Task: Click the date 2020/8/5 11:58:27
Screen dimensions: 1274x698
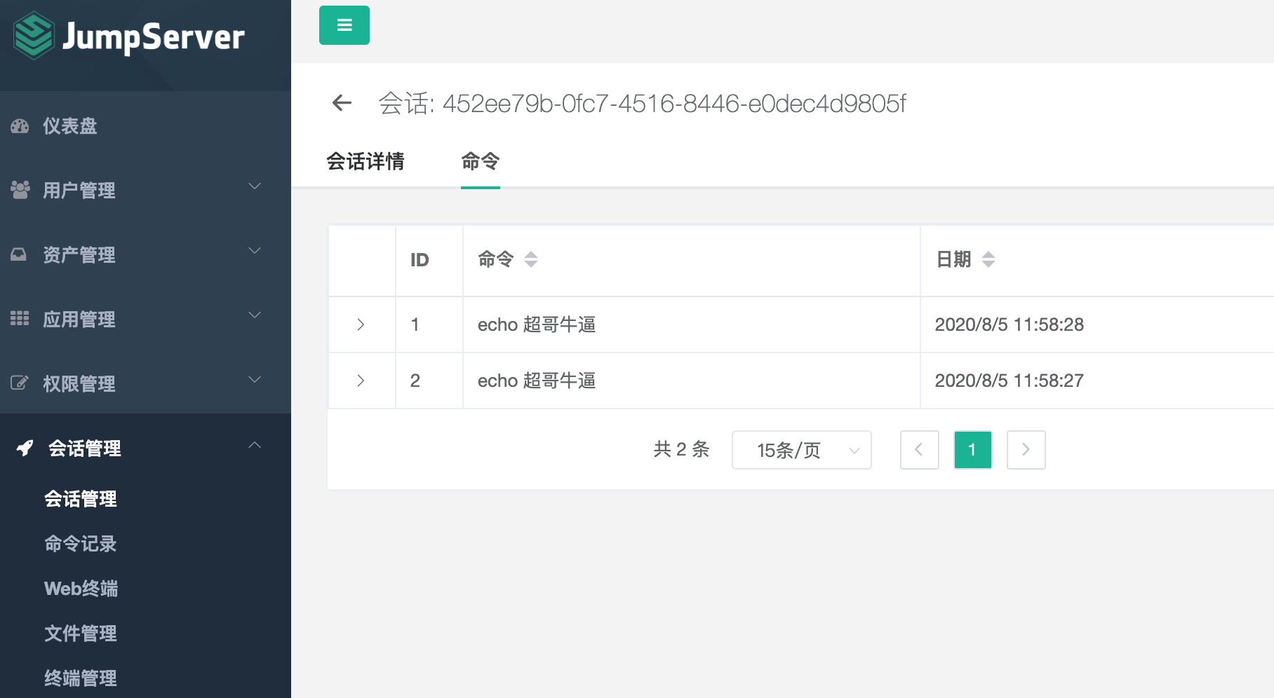Action: coord(1010,381)
